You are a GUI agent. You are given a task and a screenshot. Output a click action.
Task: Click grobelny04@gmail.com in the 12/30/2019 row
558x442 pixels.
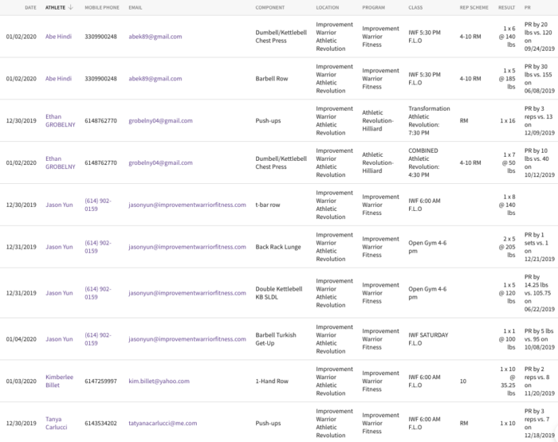[x=160, y=120]
